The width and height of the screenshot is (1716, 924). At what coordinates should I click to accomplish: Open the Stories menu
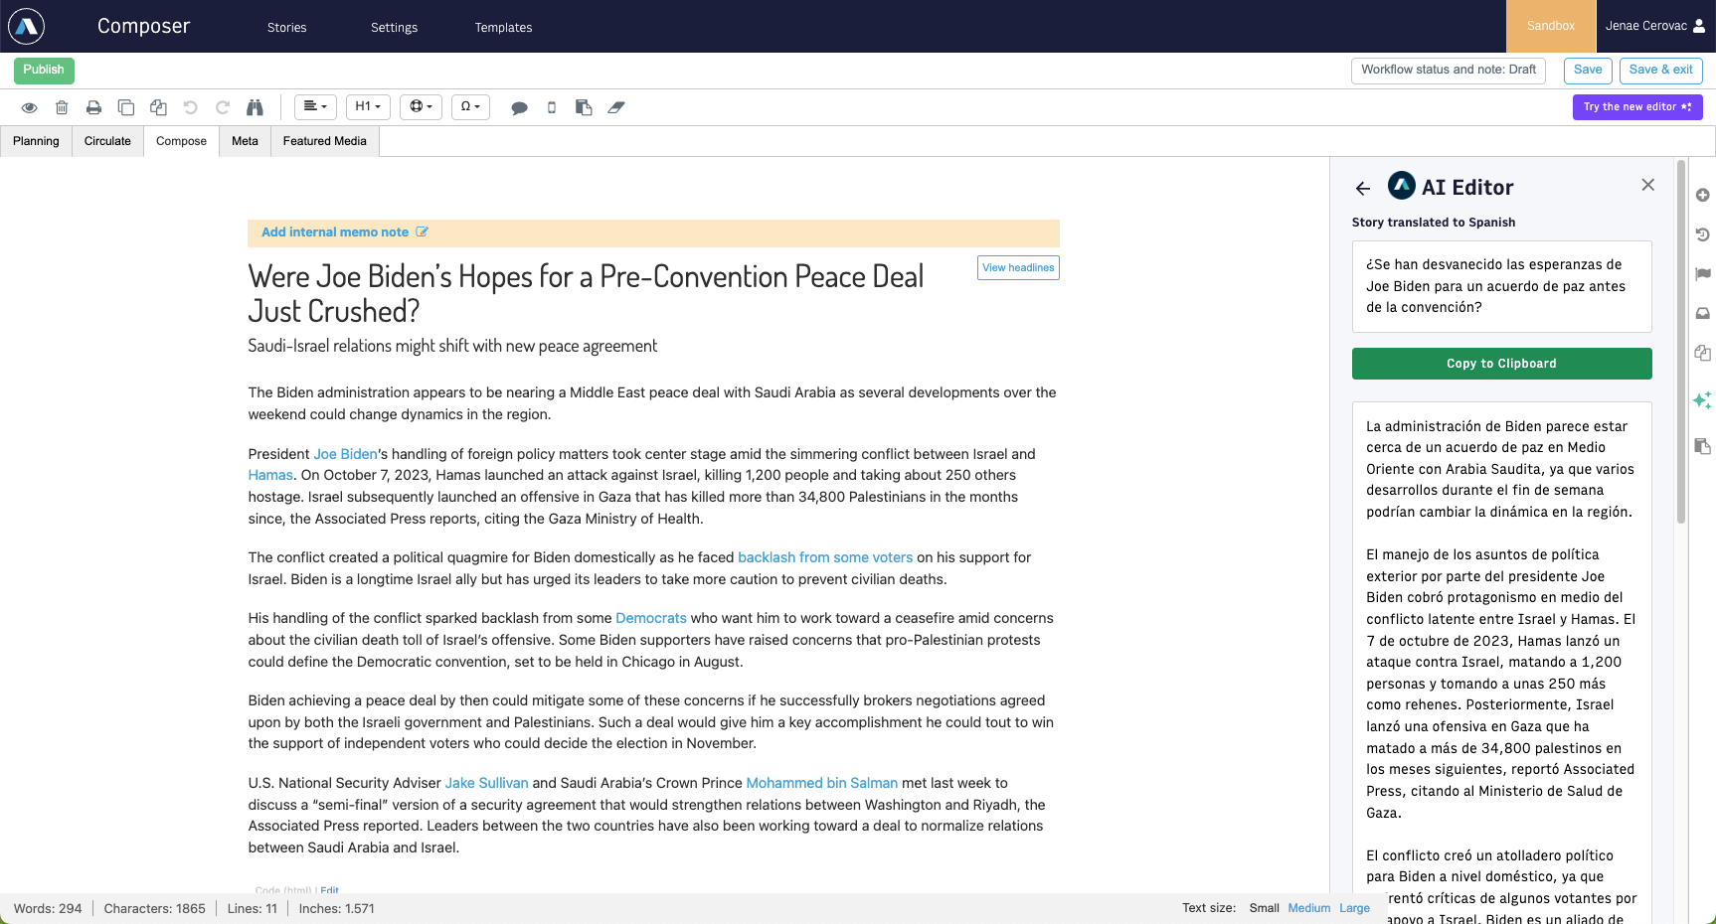tap(287, 28)
